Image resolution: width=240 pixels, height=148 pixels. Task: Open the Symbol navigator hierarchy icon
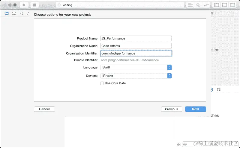point(14,13)
